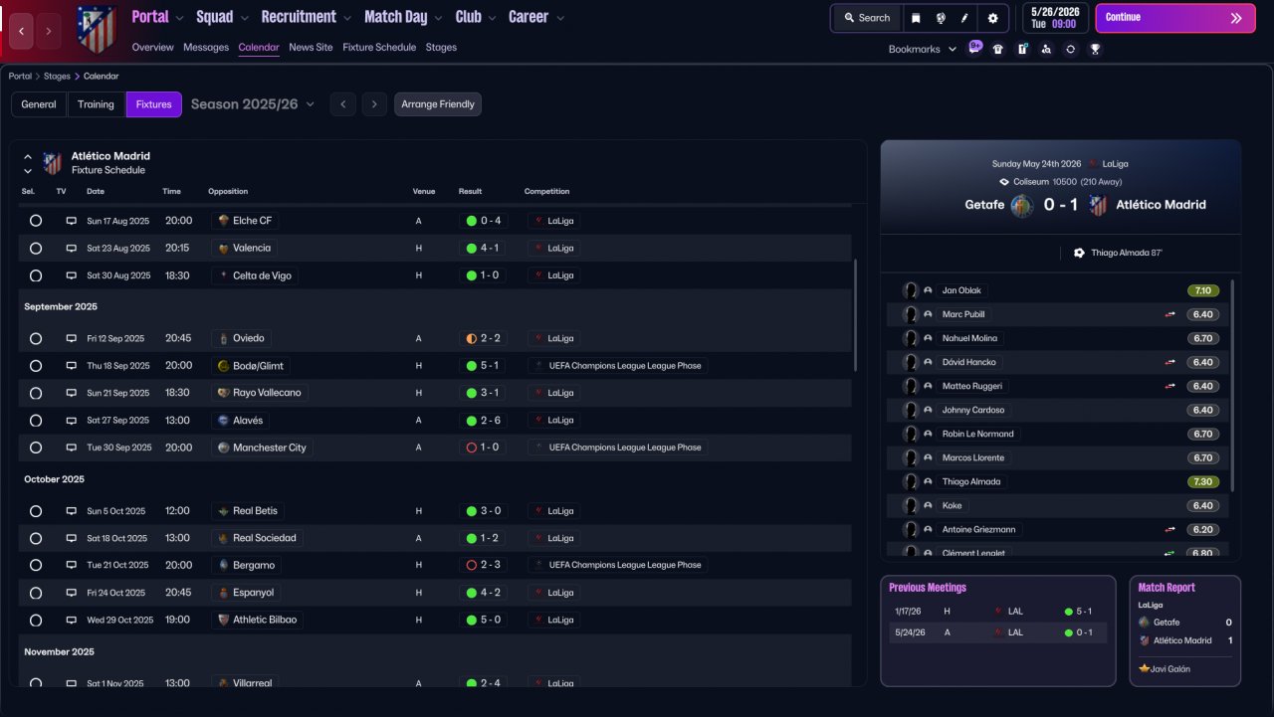Go forward with the right navigation arrow
The width and height of the screenshot is (1274, 717).
click(x=49, y=31)
